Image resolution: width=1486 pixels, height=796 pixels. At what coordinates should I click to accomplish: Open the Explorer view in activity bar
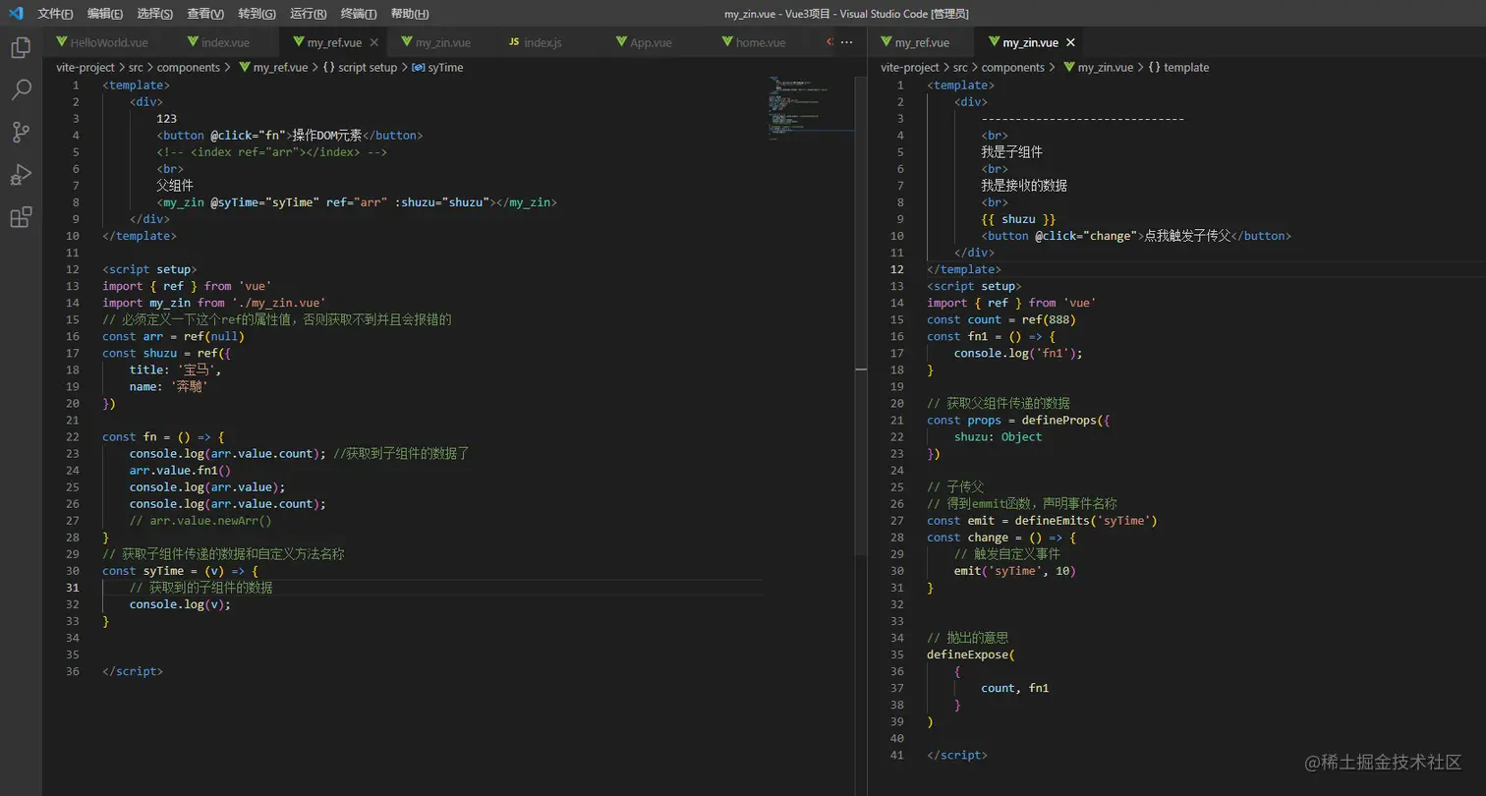(21, 47)
